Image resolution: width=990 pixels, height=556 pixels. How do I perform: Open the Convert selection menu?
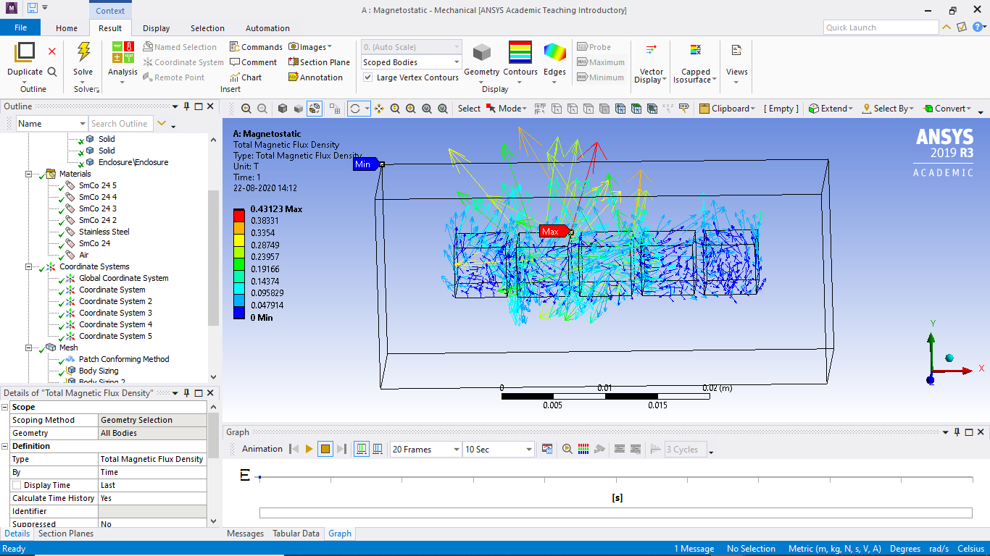click(949, 109)
